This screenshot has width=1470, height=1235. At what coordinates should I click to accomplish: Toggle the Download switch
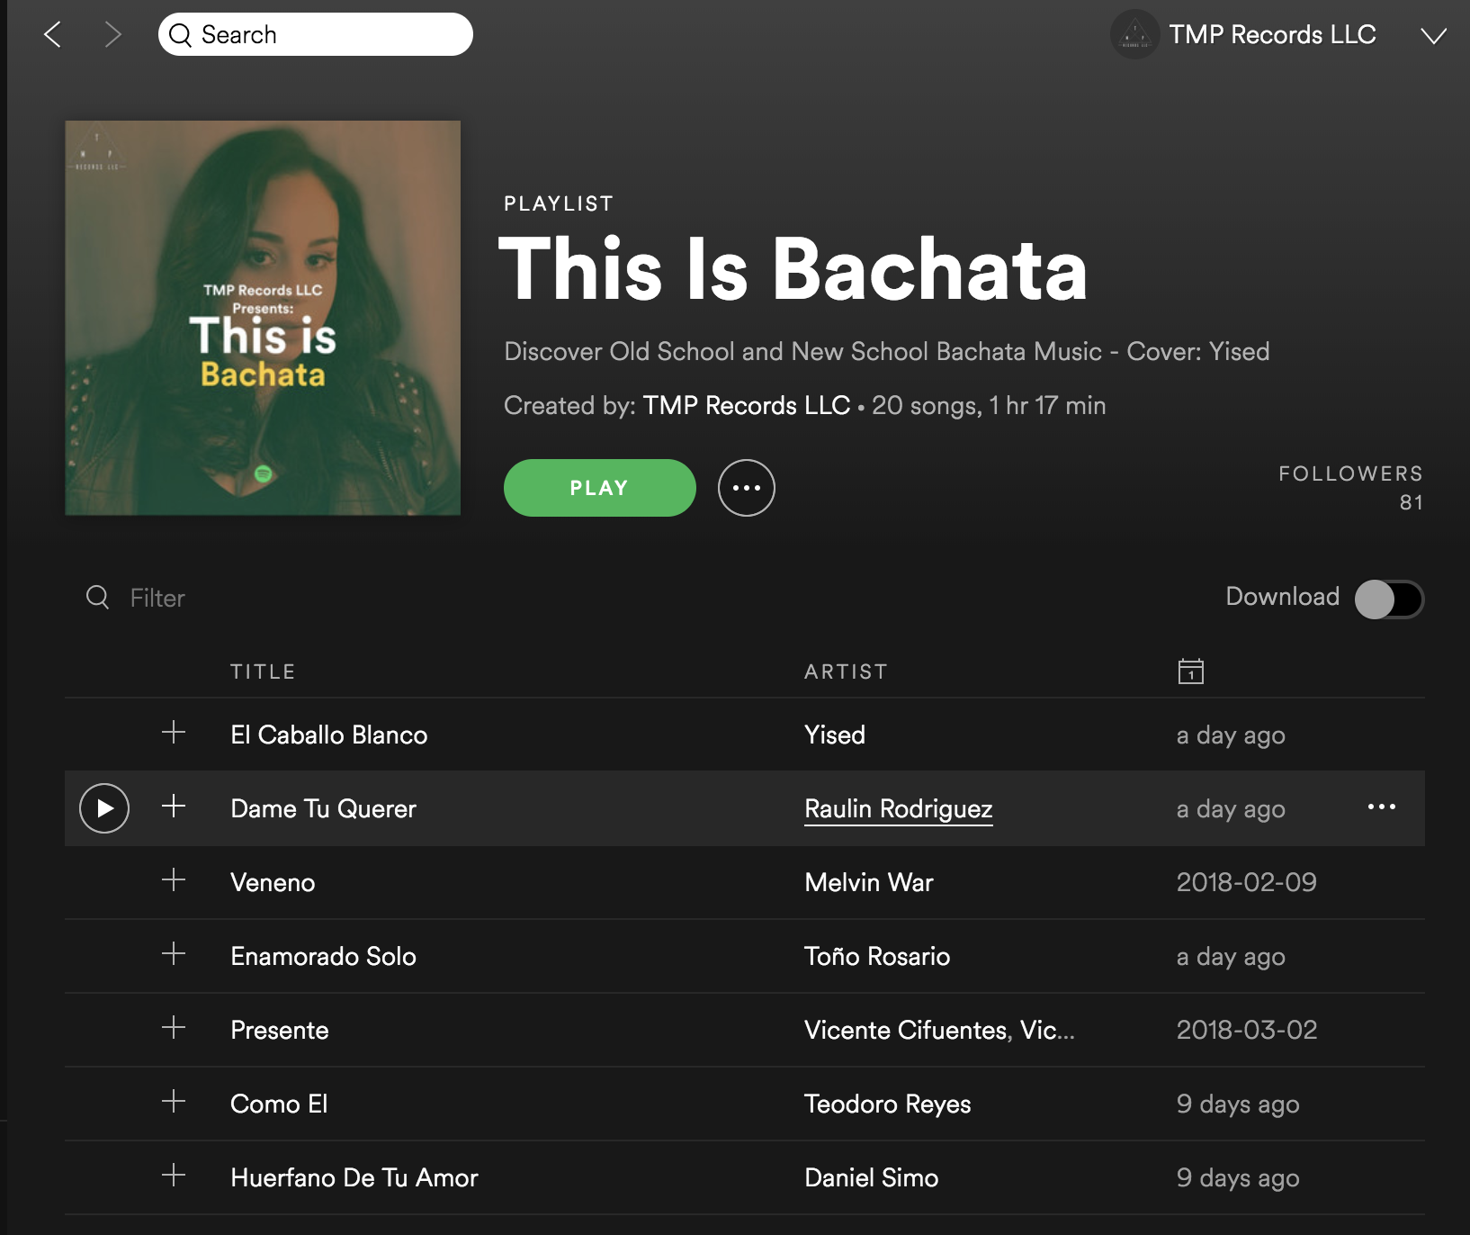(x=1389, y=599)
